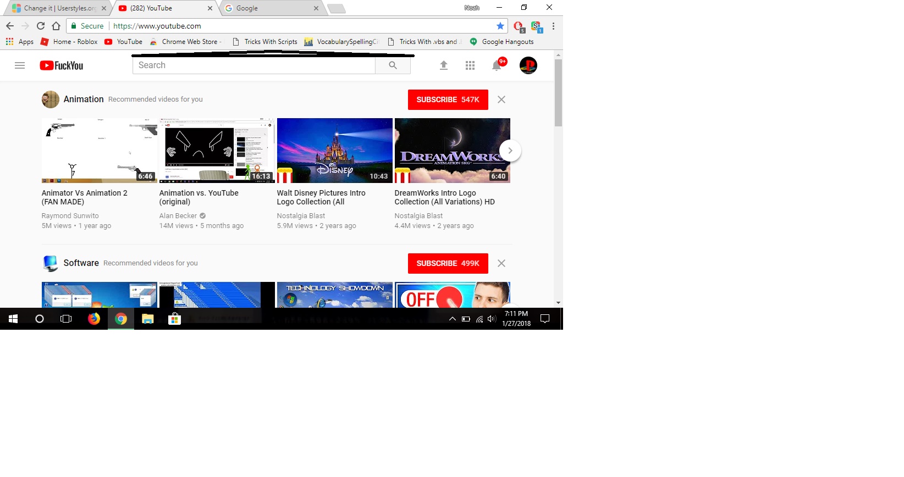The width and height of the screenshot is (904, 477).
Task: Dismiss the Software recommendations section
Action: click(501, 263)
